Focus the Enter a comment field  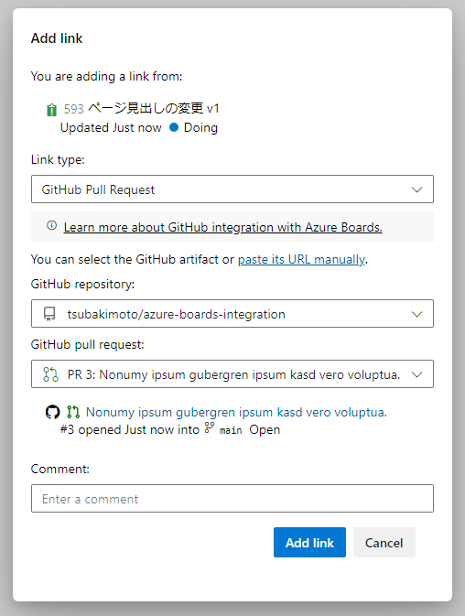coord(232,499)
